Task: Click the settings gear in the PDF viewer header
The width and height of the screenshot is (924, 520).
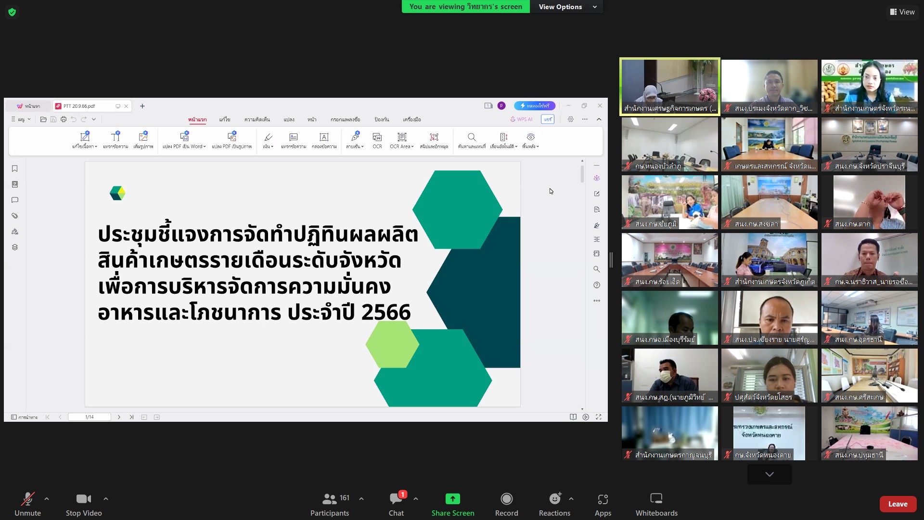Action: coord(571,119)
